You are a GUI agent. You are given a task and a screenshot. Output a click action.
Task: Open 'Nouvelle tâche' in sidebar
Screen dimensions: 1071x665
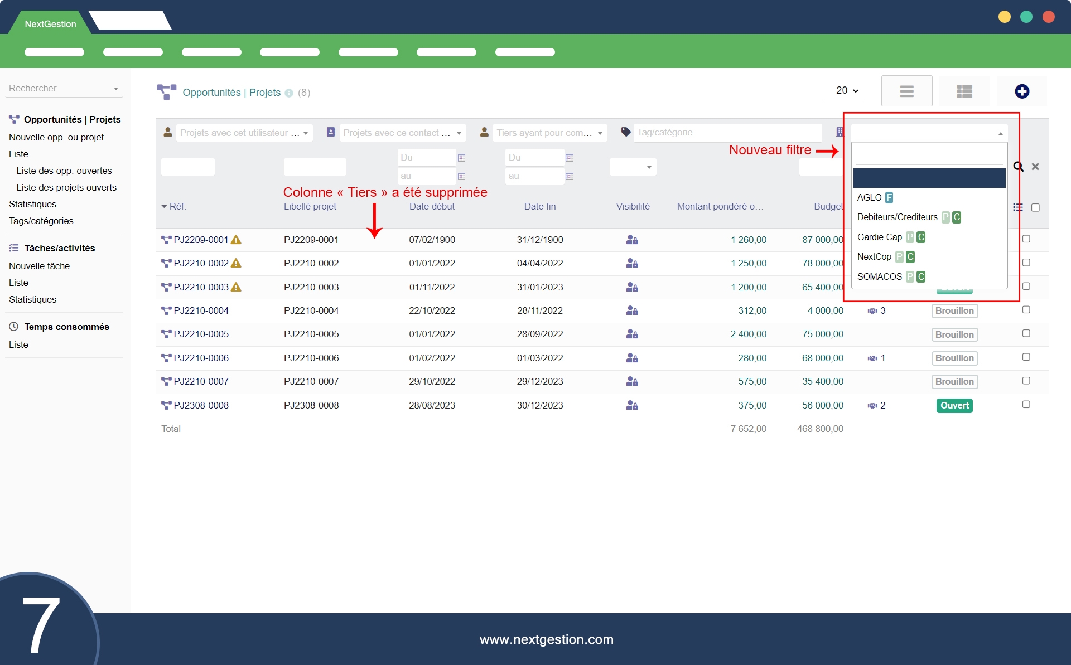pyautogui.click(x=39, y=266)
